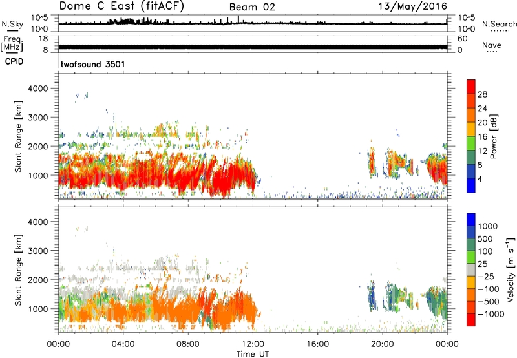This screenshot has width=517, height=358.
Task: Click the plot title "Dome C East (fitACF)"
Action: coord(121,6)
